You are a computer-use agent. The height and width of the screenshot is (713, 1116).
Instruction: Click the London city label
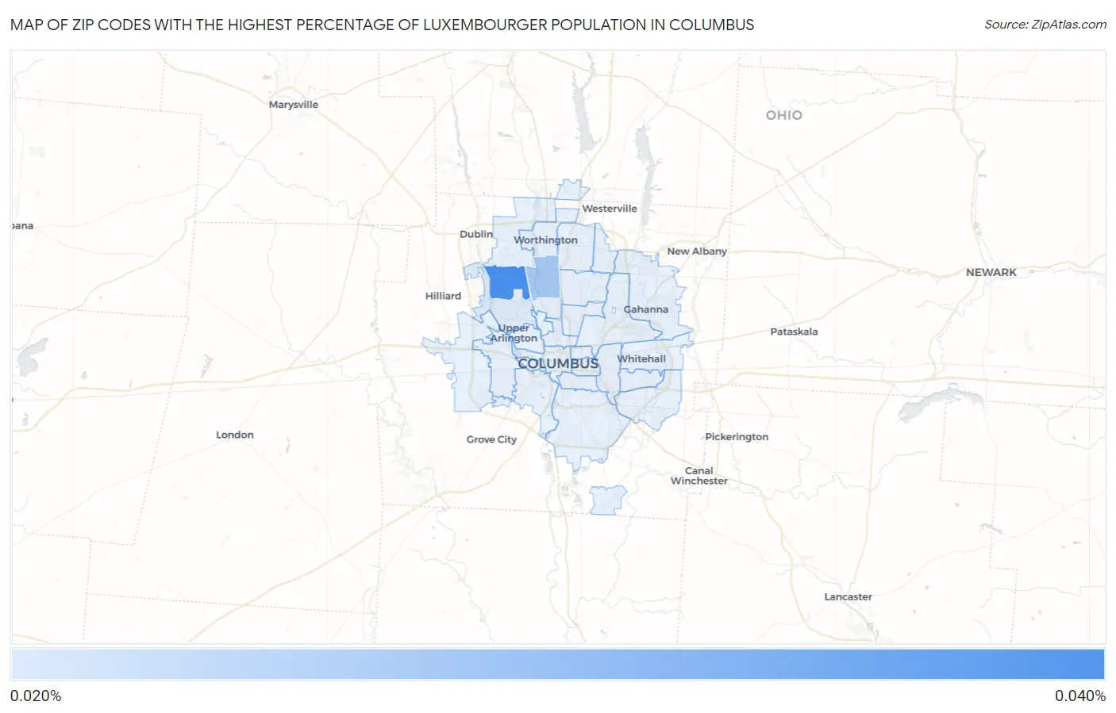pyautogui.click(x=235, y=435)
